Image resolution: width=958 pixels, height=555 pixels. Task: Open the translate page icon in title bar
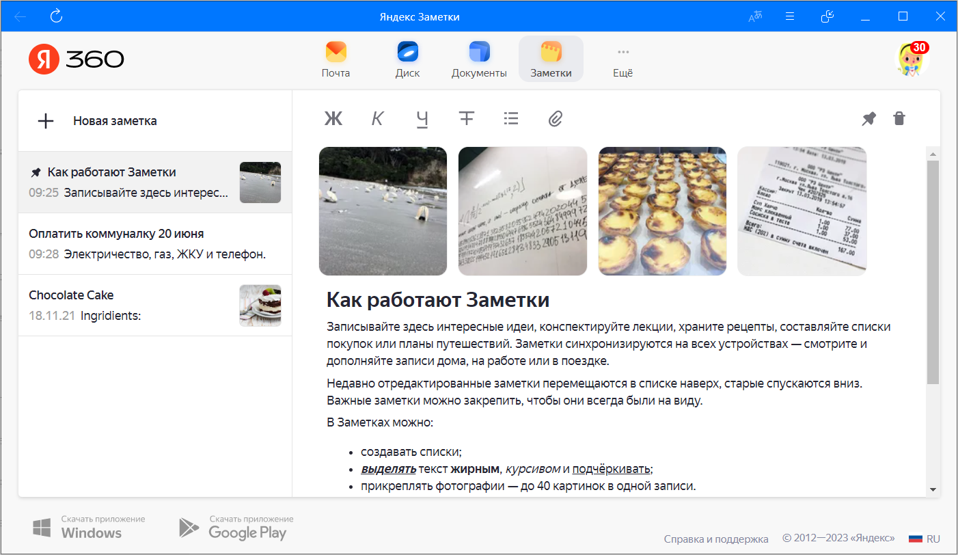[x=755, y=16]
